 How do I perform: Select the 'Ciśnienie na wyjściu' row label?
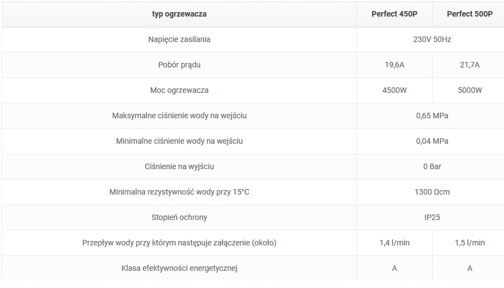point(179,166)
